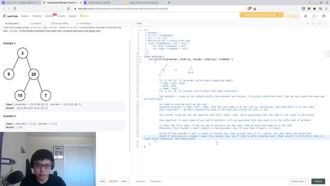The image size is (330, 186).
Task: Open Contest in the LeetCode navbar
Action: [x=61, y=16]
